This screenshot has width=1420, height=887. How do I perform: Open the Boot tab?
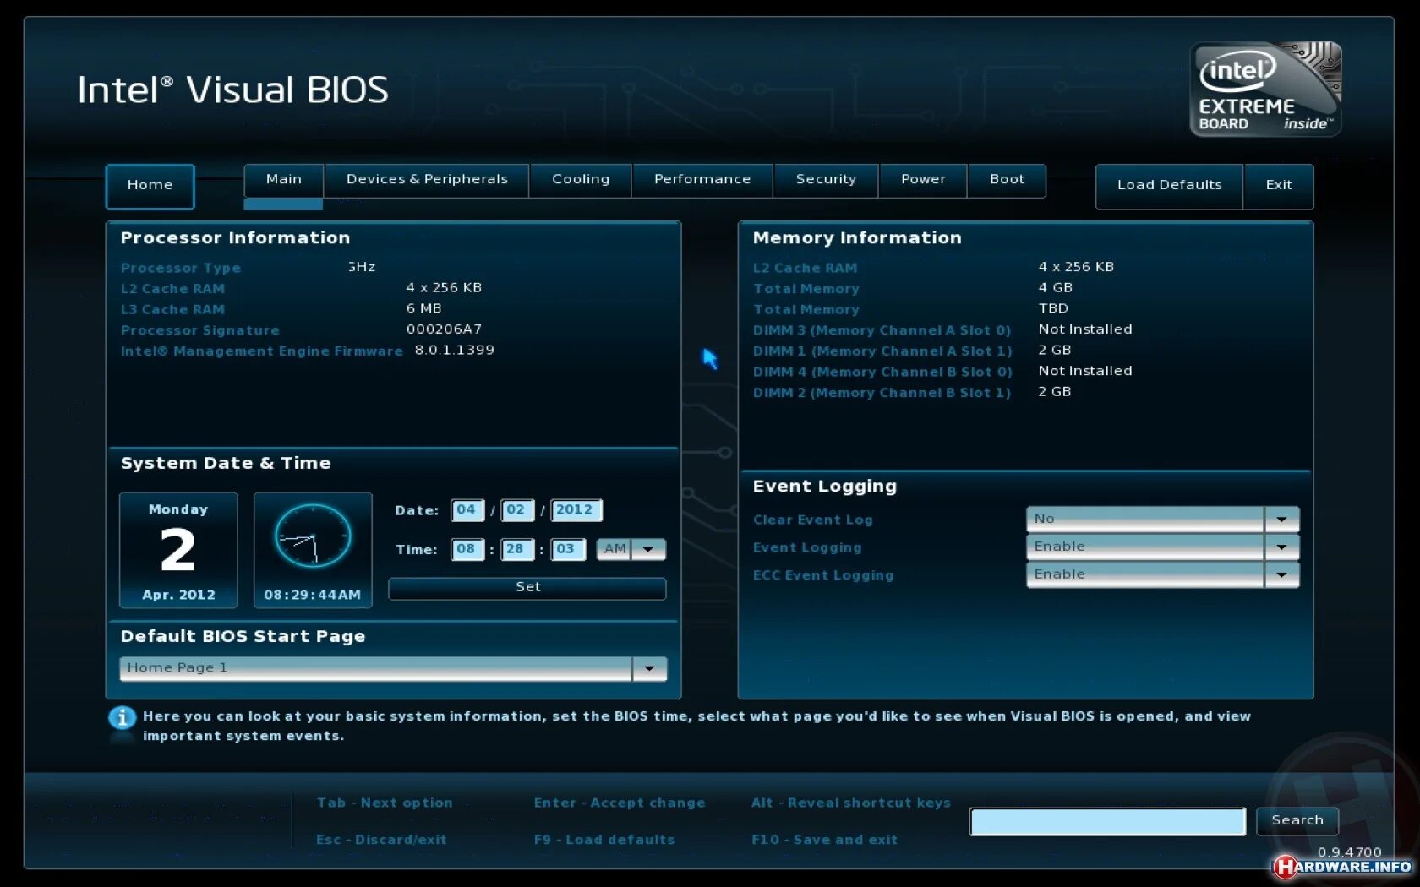click(x=1007, y=180)
